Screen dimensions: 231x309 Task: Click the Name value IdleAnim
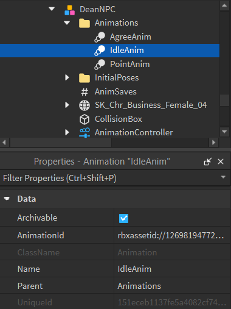172,269
